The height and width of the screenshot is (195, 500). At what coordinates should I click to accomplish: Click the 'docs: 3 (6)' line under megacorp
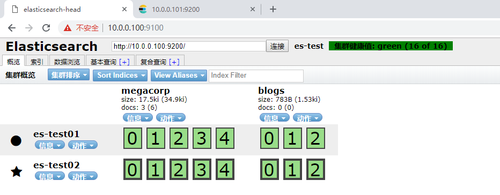(x=139, y=108)
